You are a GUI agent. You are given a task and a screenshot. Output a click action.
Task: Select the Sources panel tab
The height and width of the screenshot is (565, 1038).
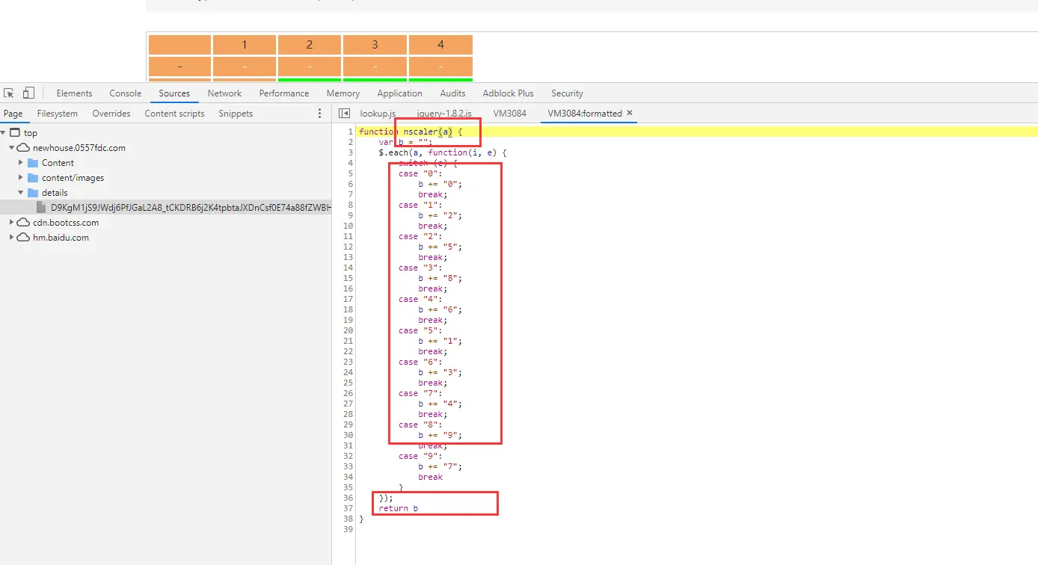[174, 93]
